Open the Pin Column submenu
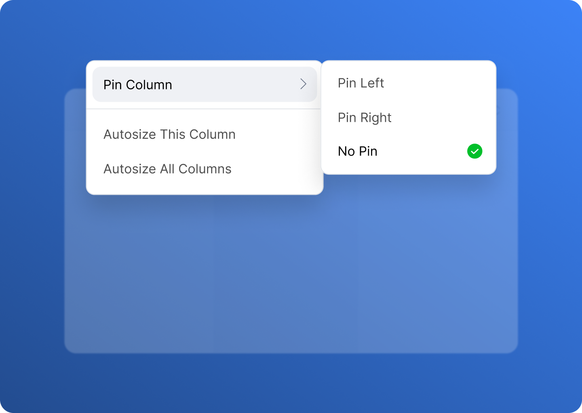Screen dimensions: 582x413 coord(205,84)
